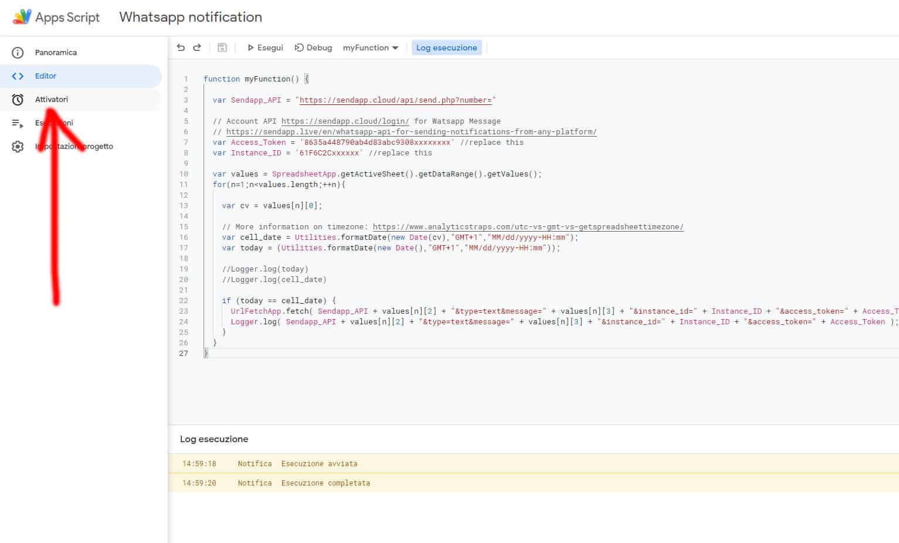
Task: Open the myFunction selector dropdown
Action: coord(371,47)
